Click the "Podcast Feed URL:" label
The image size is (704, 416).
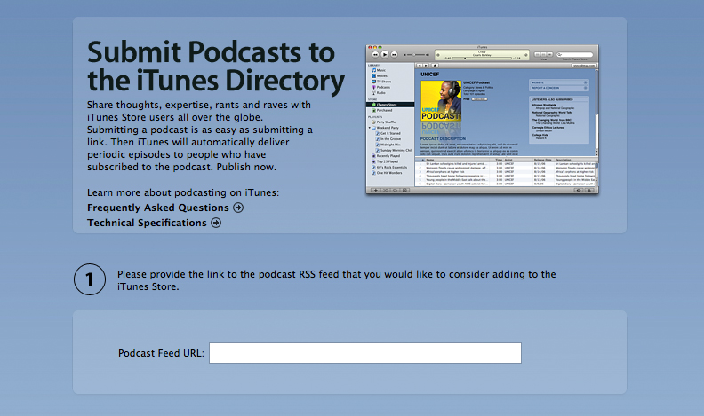(161, 353)
